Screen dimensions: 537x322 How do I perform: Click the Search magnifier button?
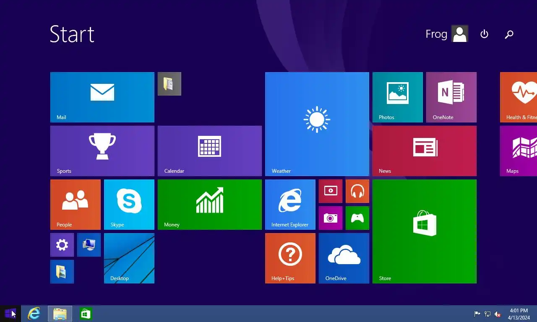pos(509,34)
